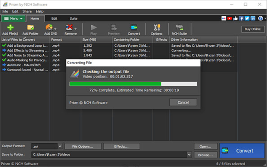This screenshot has width=267, height=167.
Task: Switch to the Home tab
Action: (35, 19)
